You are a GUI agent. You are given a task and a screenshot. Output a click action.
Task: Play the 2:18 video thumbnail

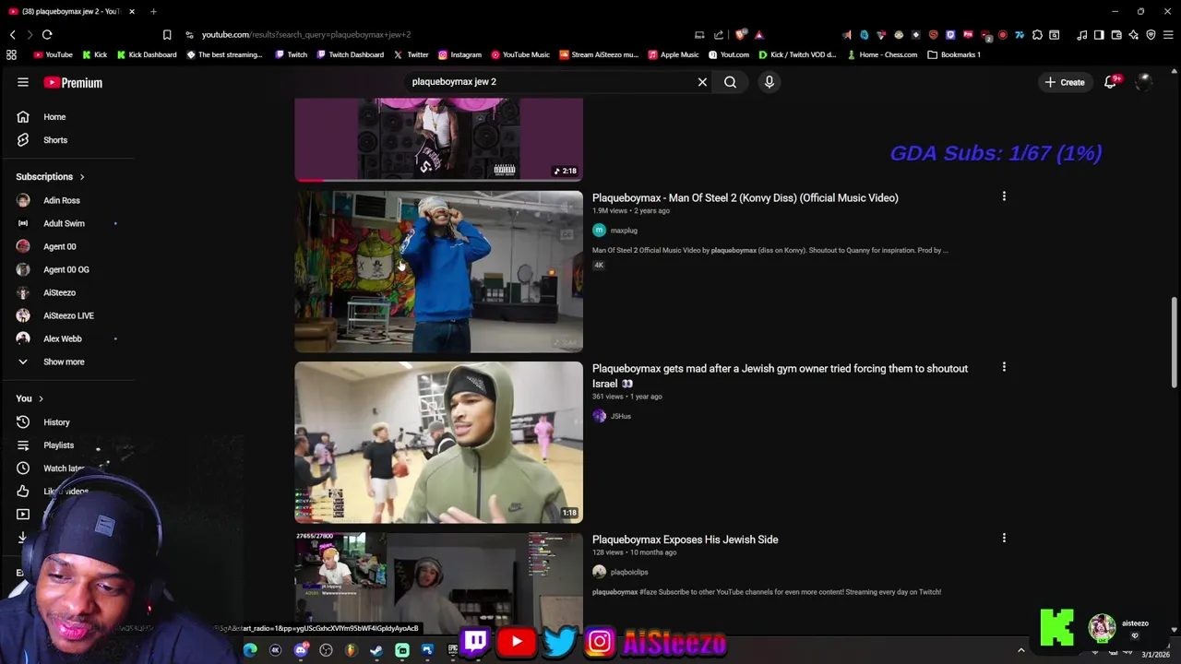[438, 140]
